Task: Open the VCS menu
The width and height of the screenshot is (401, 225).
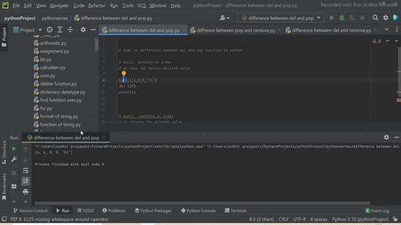Action: pos(141,6)
